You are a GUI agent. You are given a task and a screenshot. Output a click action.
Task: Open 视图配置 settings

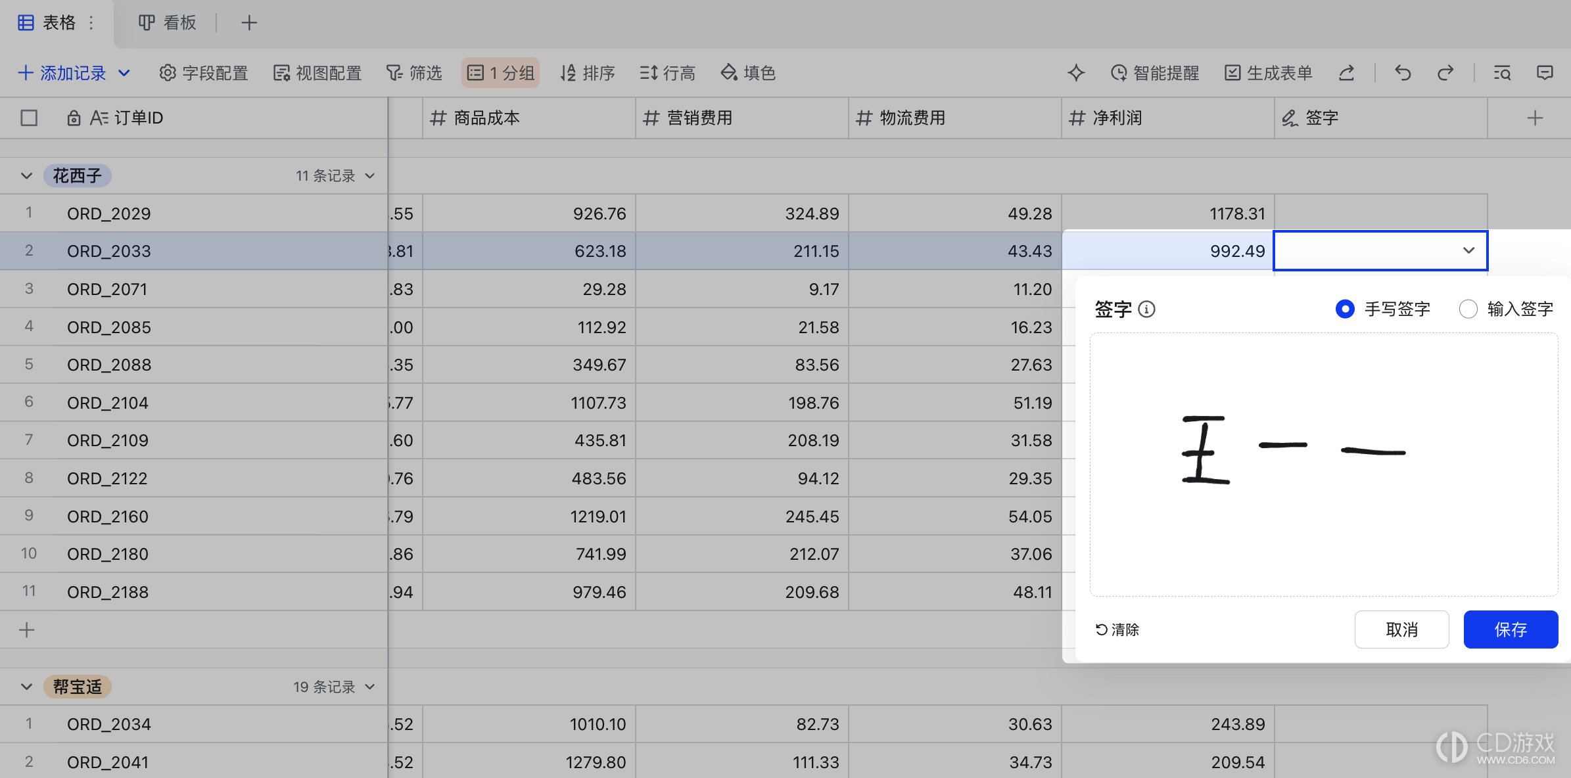317,73
